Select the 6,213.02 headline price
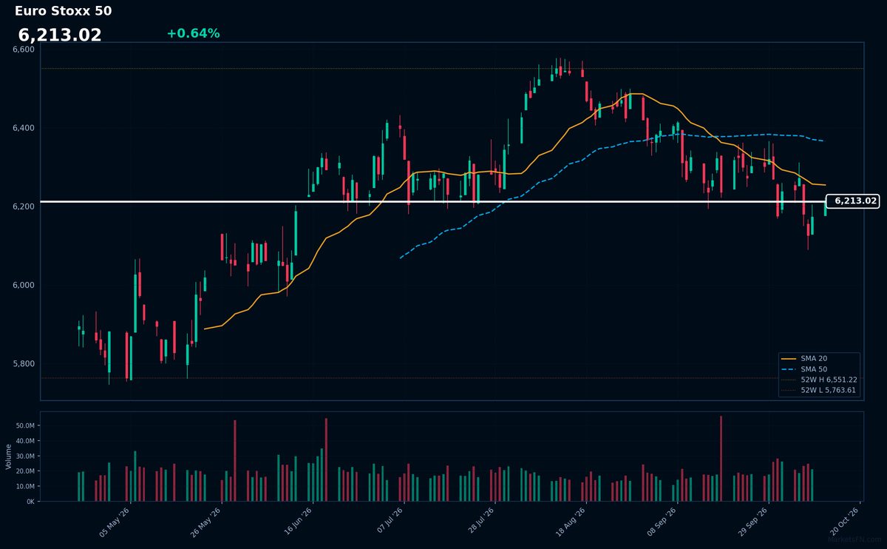 [x=60, y=35]
